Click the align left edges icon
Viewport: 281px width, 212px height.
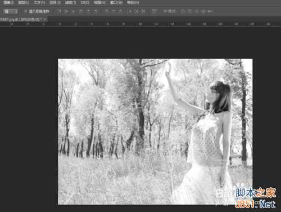81,11
